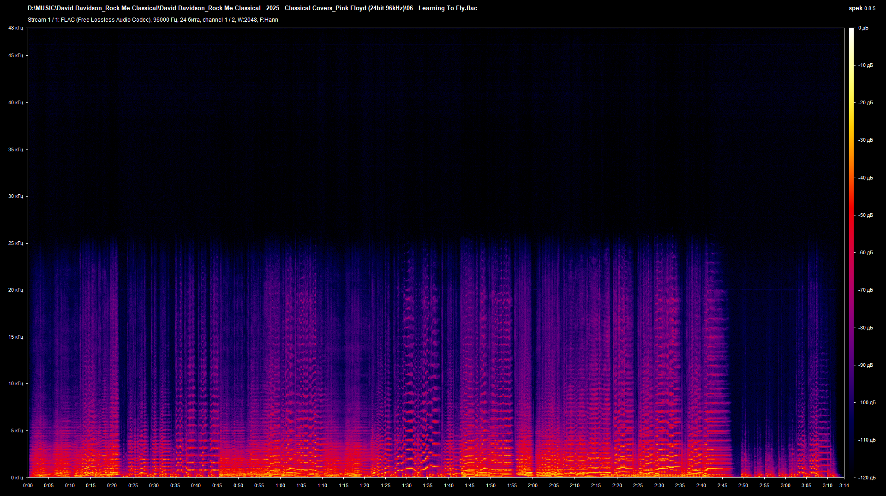Click the -20 дБ level label

click(866, 103)
